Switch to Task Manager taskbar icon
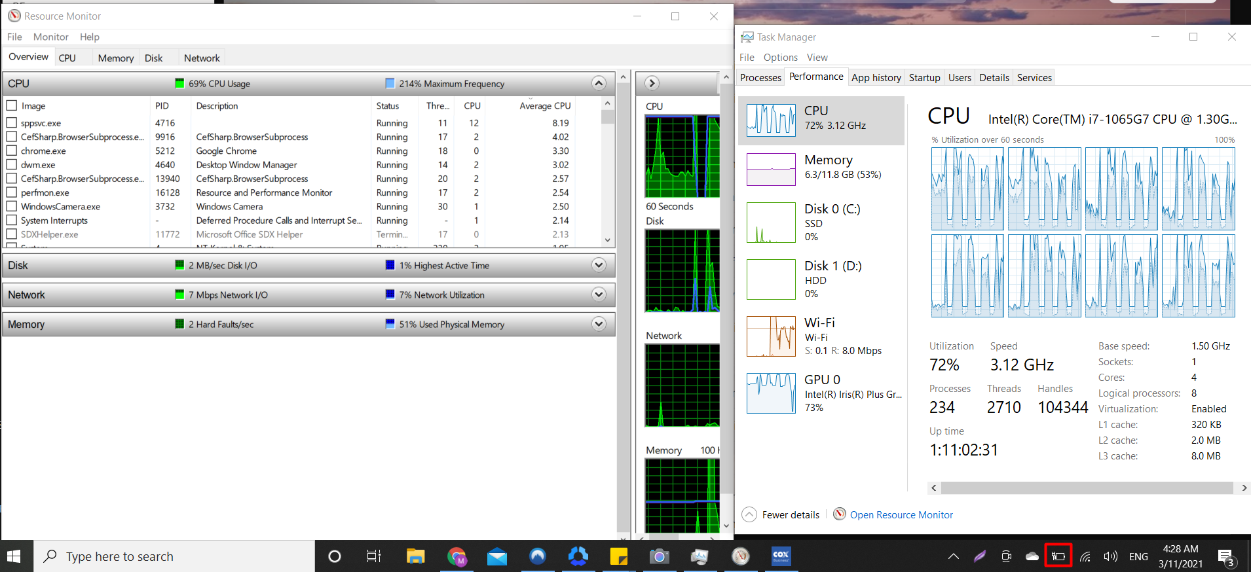 (x=700, y=556)
